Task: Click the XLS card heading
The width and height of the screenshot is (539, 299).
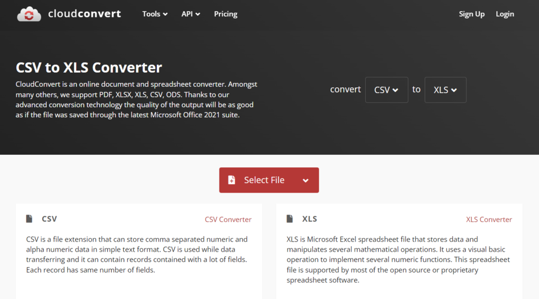Action: point(310,219)
